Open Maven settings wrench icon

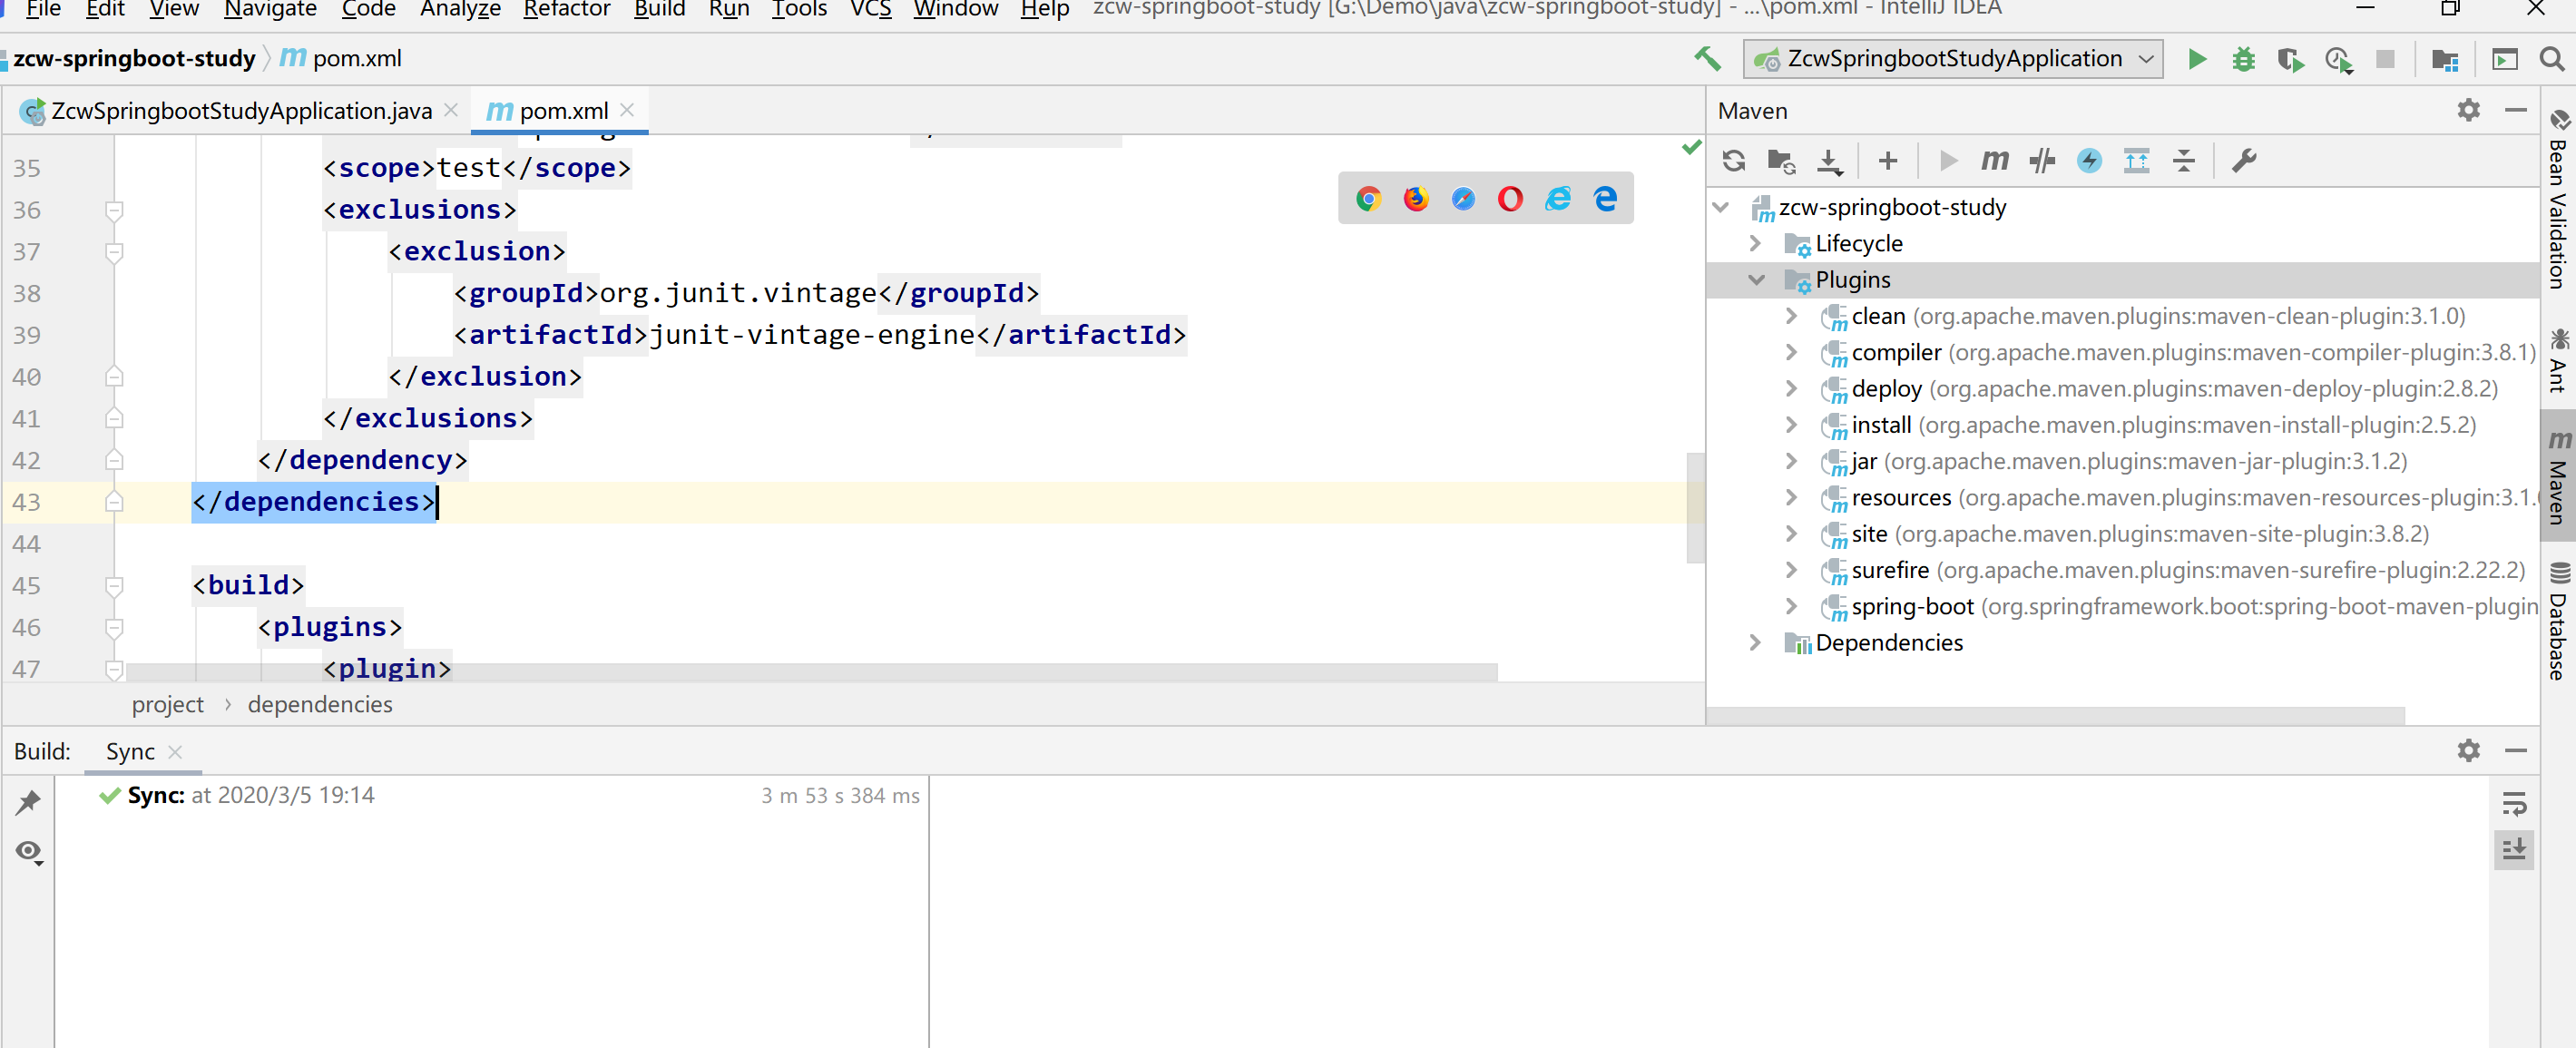pos(2244,160)
